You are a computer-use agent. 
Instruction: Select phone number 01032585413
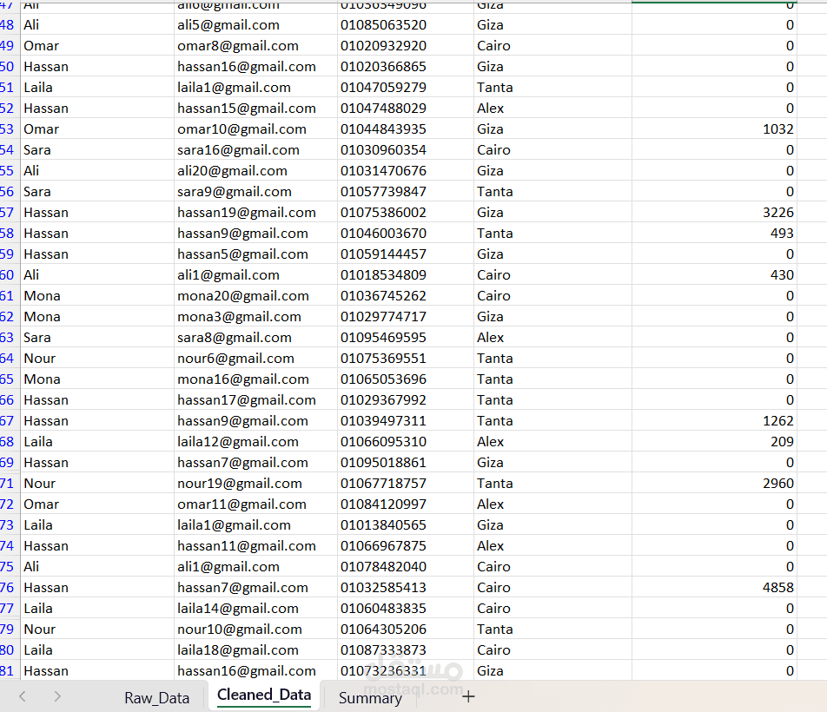405,588
